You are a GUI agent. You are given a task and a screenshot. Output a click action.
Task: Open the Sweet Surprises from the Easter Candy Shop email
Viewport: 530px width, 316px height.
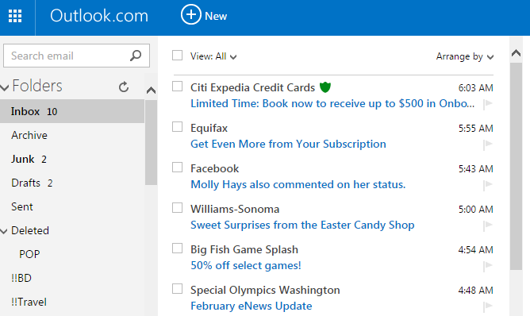click(302, 225)
